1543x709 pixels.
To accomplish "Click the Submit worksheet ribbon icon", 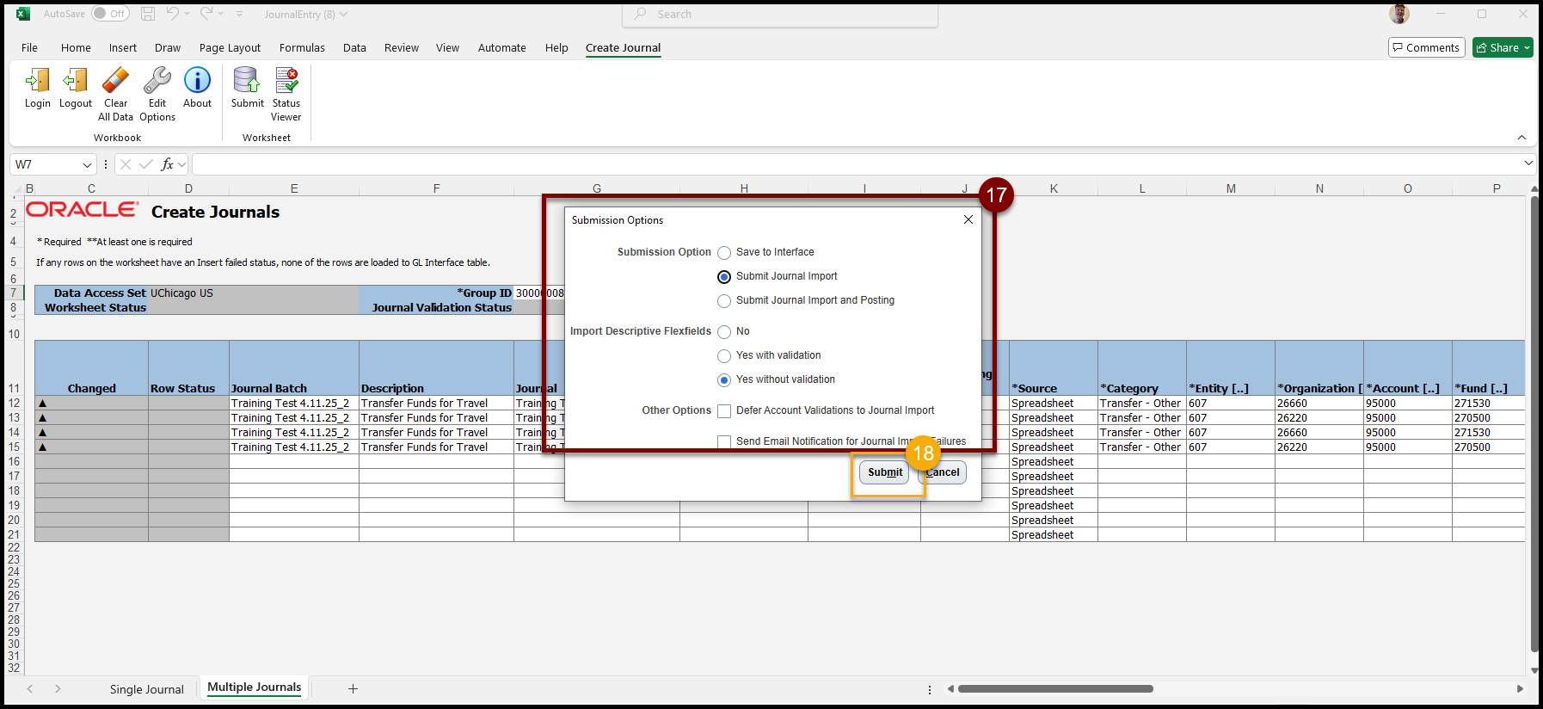I will pos(247,82).
